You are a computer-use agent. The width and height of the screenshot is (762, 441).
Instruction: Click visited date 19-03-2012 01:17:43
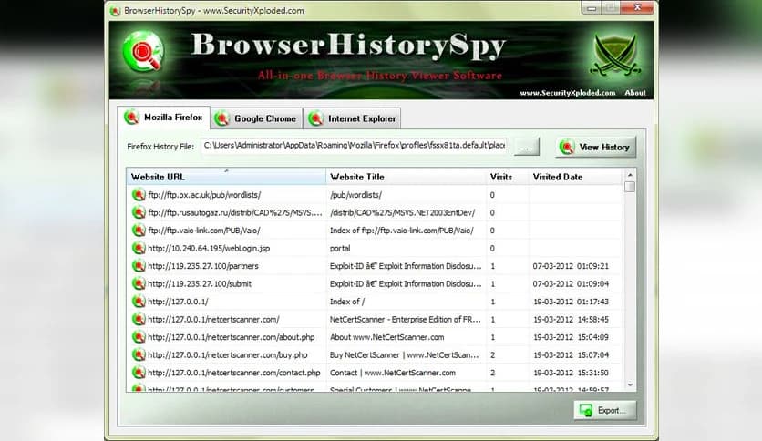coord(571,302)
